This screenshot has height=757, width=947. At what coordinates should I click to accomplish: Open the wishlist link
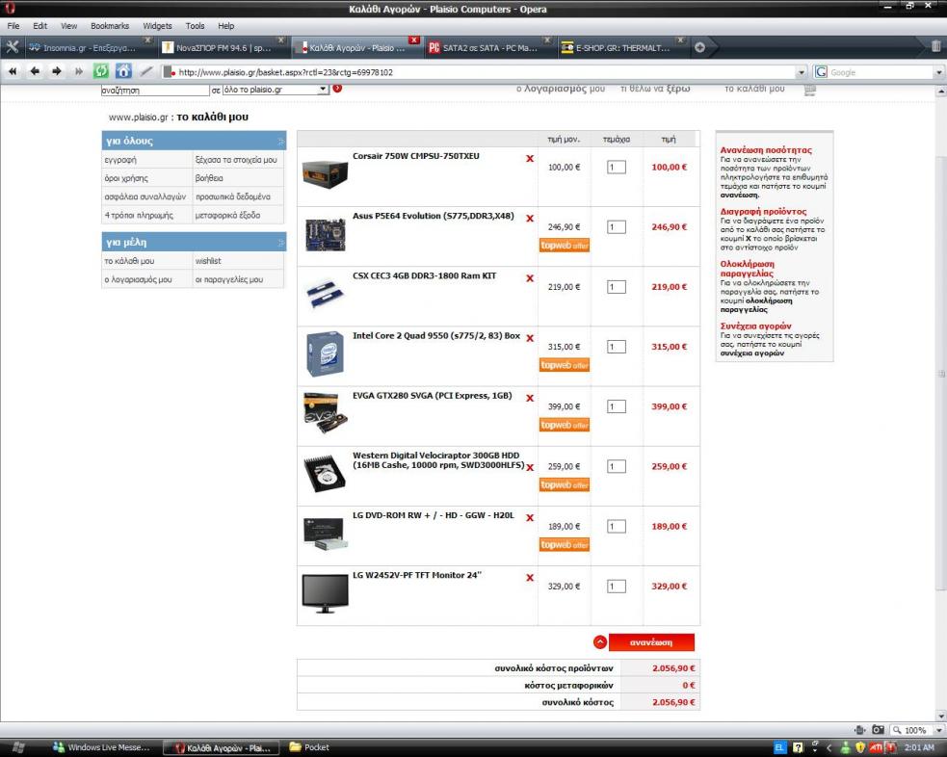[x=208, y=261]
